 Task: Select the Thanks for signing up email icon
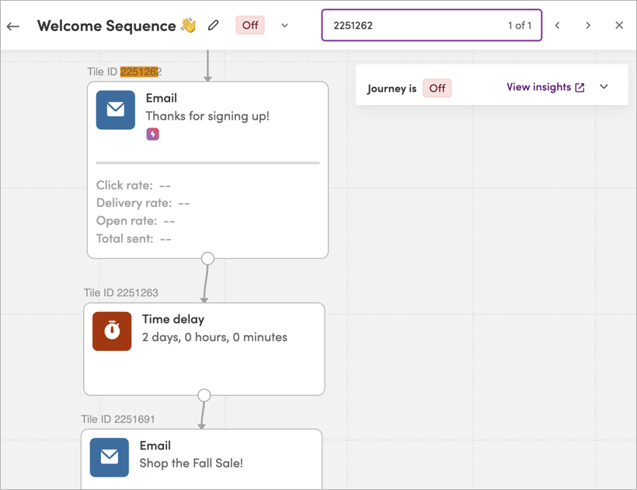click(x=116, y=110)
